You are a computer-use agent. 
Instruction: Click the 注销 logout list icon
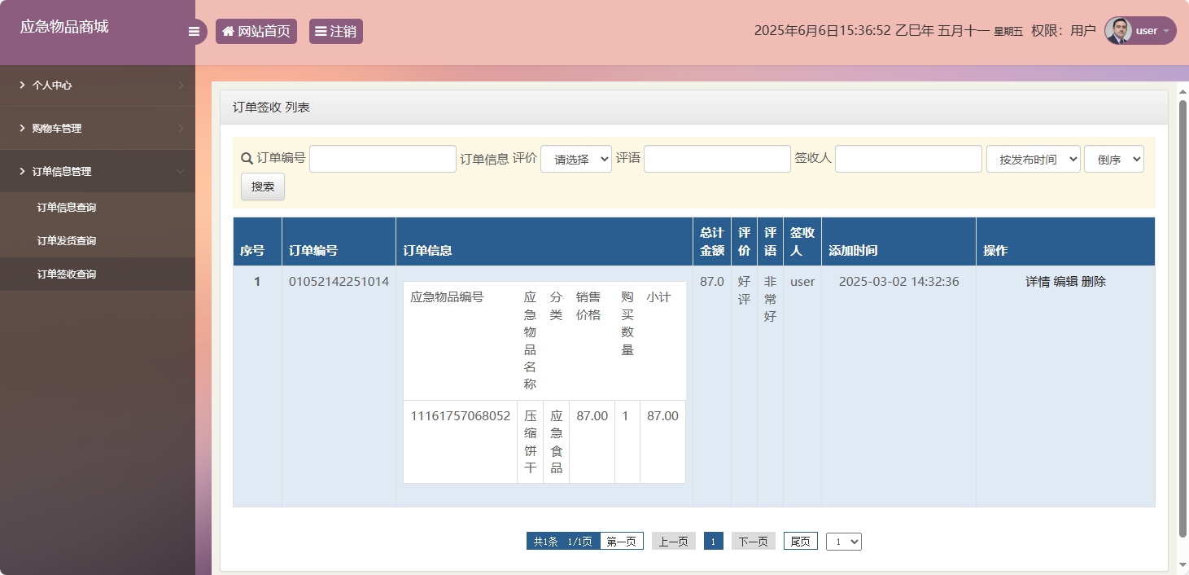coord(321,32)
